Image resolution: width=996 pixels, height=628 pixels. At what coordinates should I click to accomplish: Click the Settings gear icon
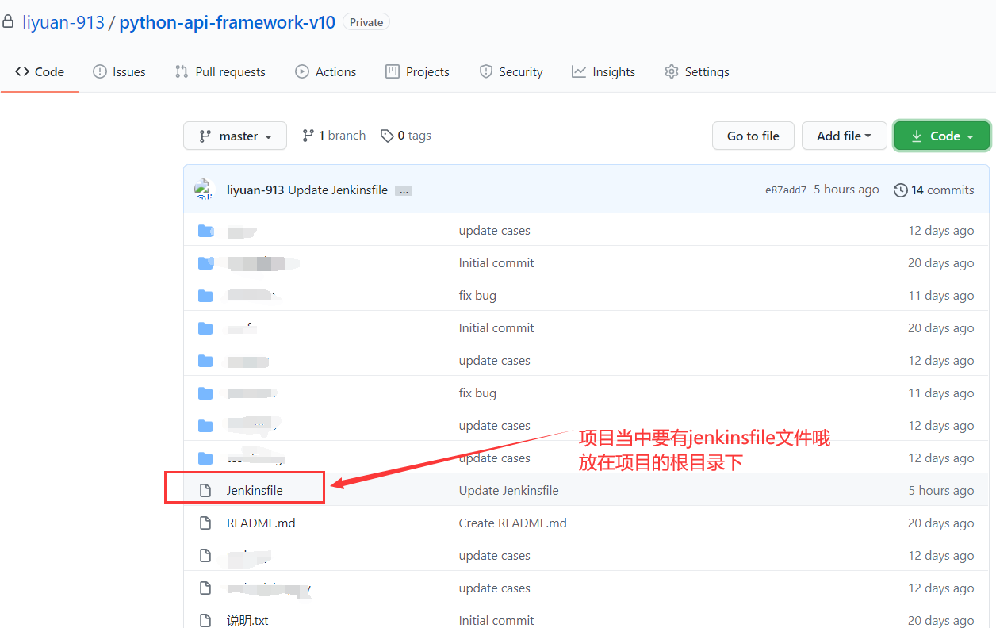672,71
